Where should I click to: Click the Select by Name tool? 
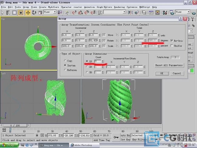(x=8, y=12)
